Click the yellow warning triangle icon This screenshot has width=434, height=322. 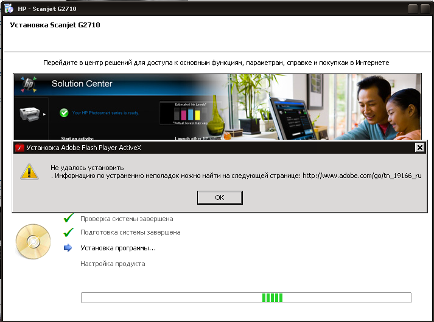click(29, 171)
